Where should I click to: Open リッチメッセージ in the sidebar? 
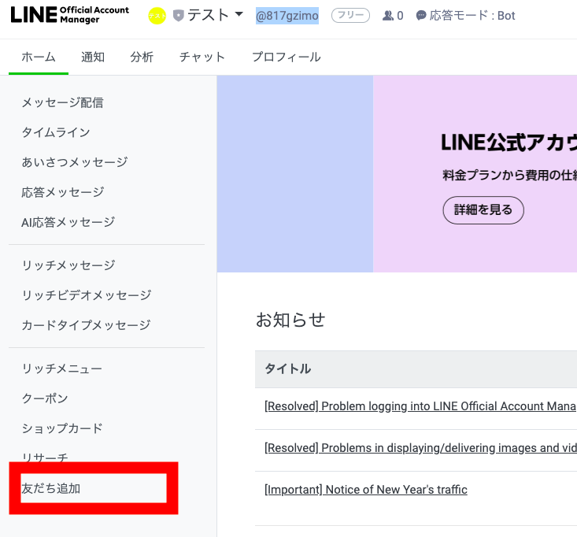[68, 265]
